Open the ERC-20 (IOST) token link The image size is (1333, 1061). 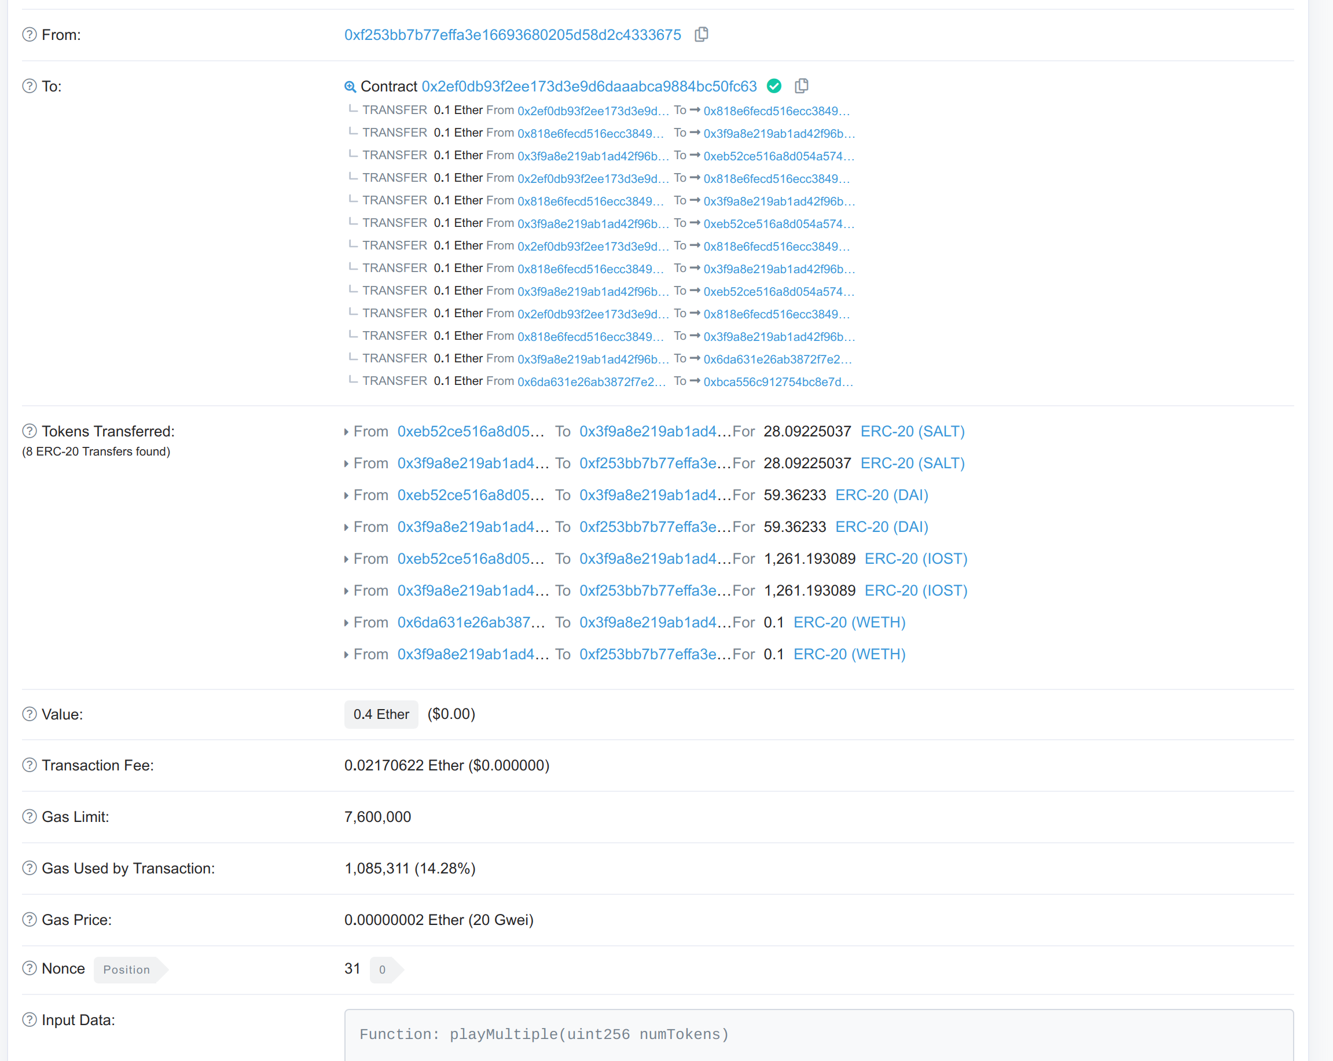click(x=915, y=559)
